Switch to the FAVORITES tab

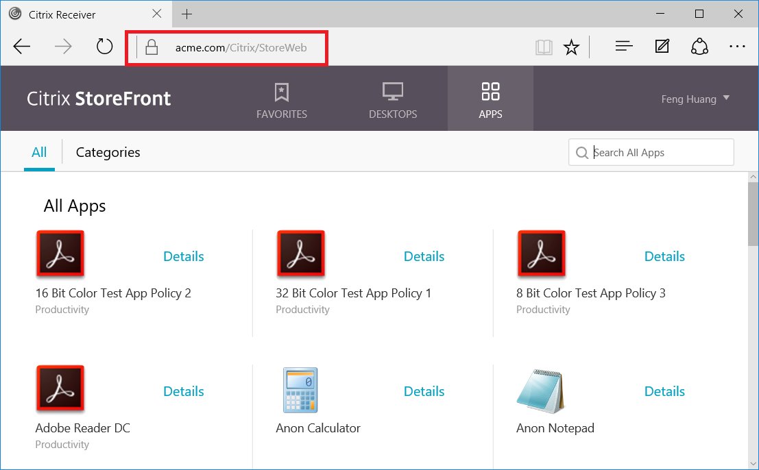281,99
